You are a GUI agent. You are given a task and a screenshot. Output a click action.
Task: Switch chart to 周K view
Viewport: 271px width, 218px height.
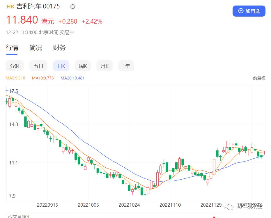83,66
